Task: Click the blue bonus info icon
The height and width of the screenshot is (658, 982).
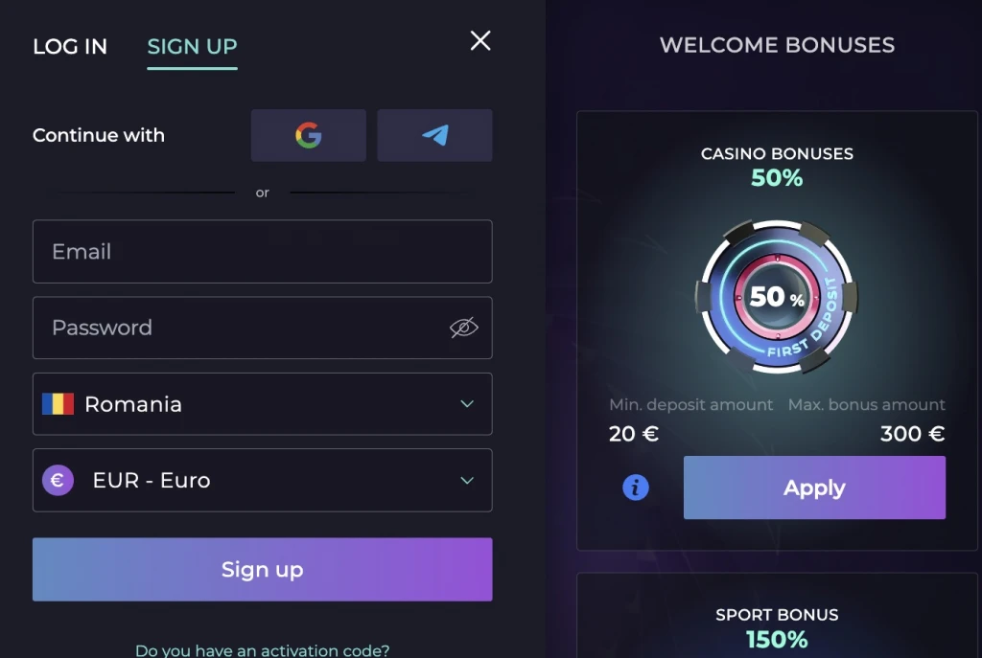Action: click(x=636, y=488)
